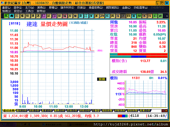The width and height of the screenshot is (170, 127).
Task: Open the 期權(O) menu
Action: tap(53, 8)
